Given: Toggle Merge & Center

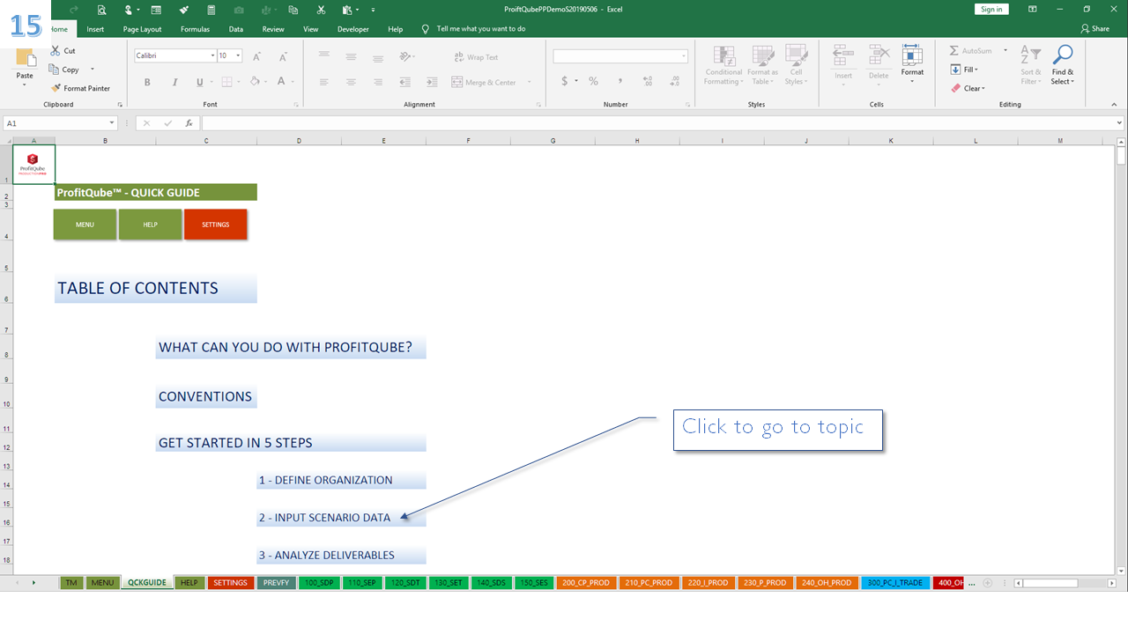Looking at the screenshot, I should (x=484, y=82).
